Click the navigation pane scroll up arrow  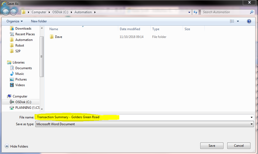point(42,28)
